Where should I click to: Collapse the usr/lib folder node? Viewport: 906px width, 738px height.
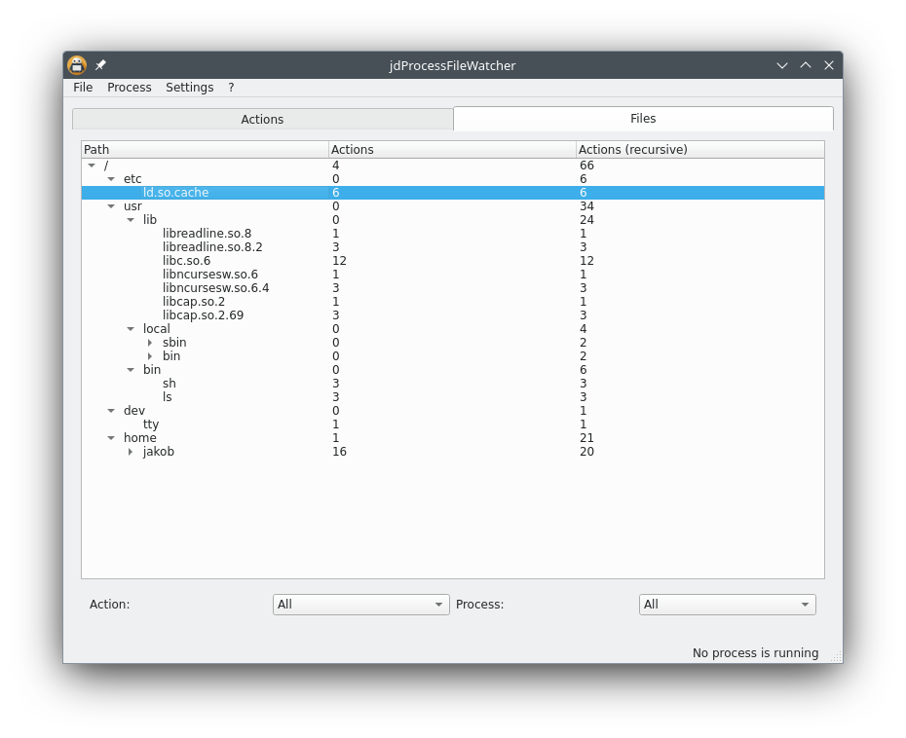click(131, 220)
